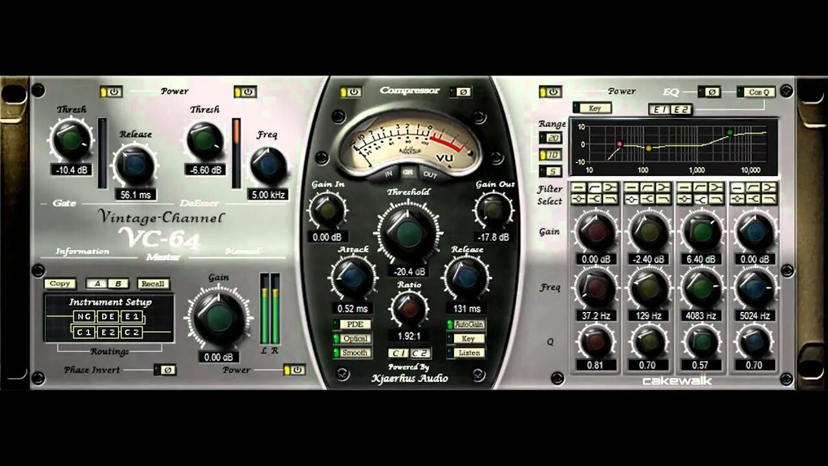Image resolution: width=828 pixels, height=466 pixels.
Task: Show GR on the VU meter
Action: pyautogui.click(x=408, y=173)
